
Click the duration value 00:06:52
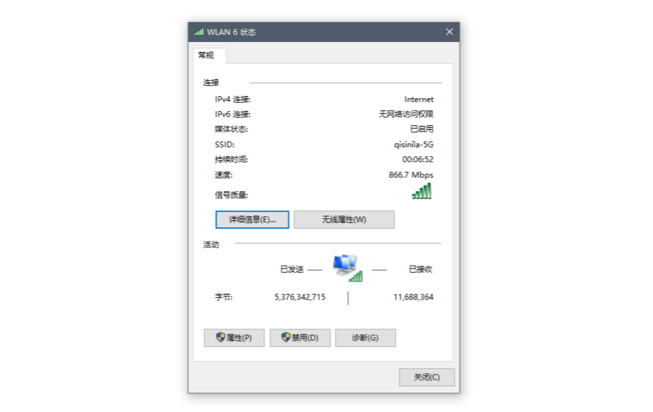pyautogui.click(x=418, y=160)
